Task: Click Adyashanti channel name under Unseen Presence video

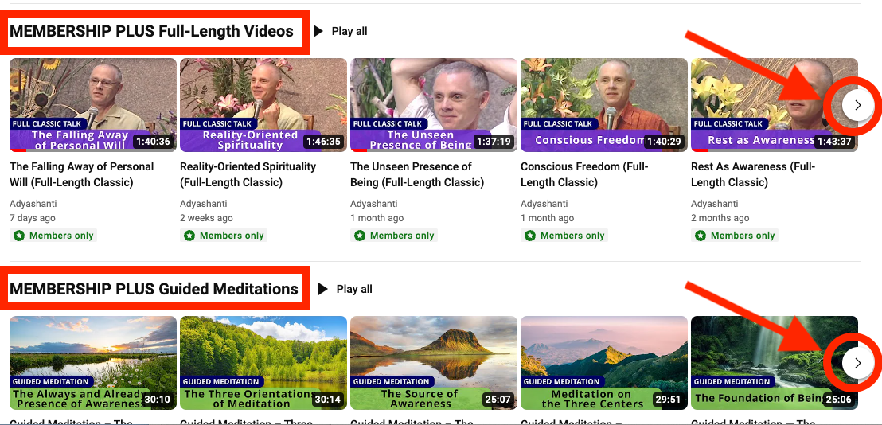Action: 374,204
